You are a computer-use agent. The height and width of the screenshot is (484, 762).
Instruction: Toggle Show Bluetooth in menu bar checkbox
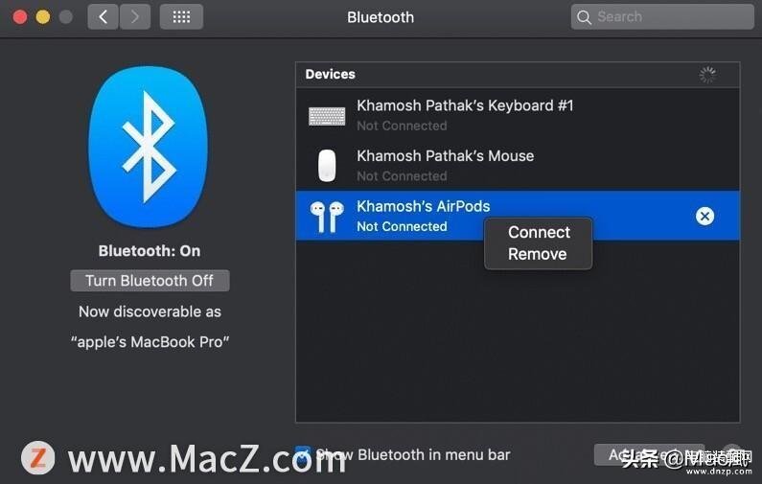point(303,454)
